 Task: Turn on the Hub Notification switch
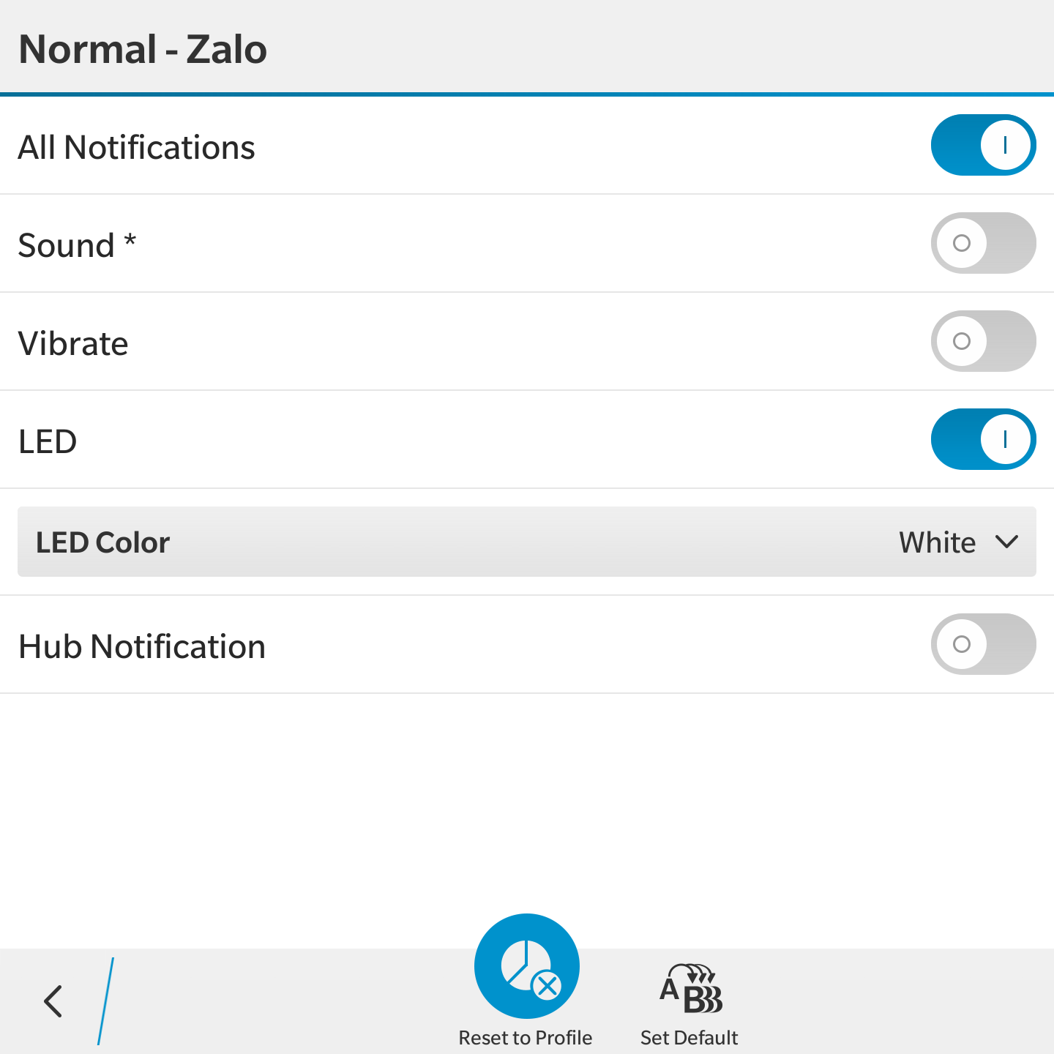983,644
